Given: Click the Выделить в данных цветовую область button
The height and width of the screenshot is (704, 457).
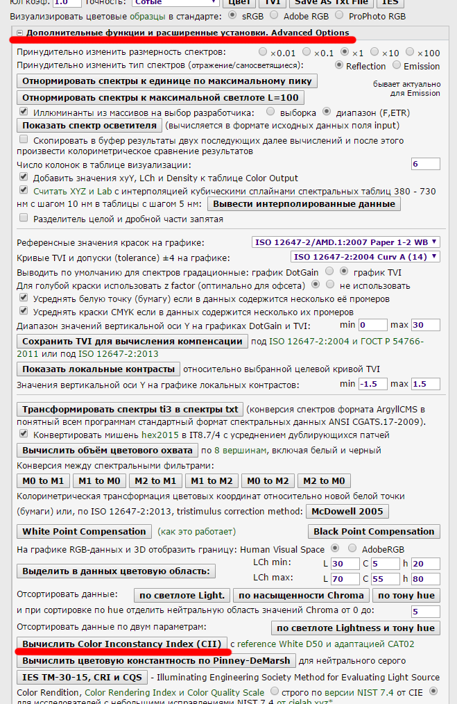Looking at the screenshot, I should click(116, 571).
